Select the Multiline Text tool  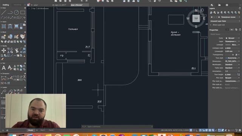click(x=4, y=68)
